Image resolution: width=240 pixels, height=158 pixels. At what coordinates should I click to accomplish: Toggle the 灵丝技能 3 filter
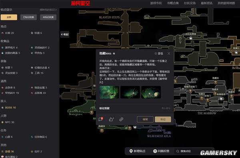click(10, 73)
